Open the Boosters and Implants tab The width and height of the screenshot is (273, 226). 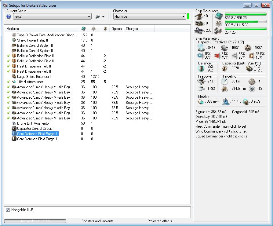click(x=97, y=221)
